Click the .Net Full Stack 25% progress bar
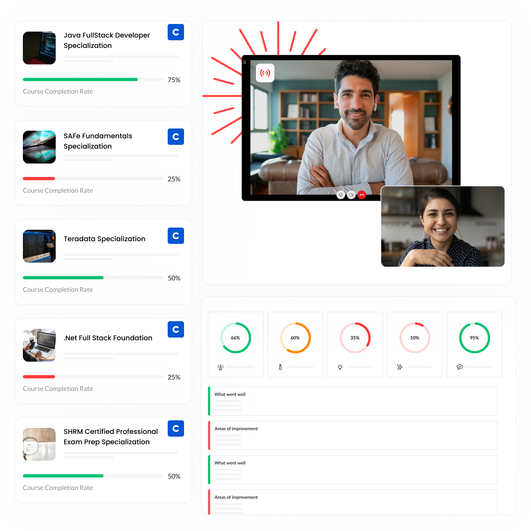Image resolution: width=531 pixels, height=531 pixels. click(93, 377)
